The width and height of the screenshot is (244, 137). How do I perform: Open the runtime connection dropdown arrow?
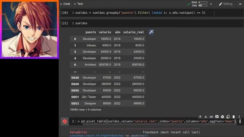tap(211, 4)
